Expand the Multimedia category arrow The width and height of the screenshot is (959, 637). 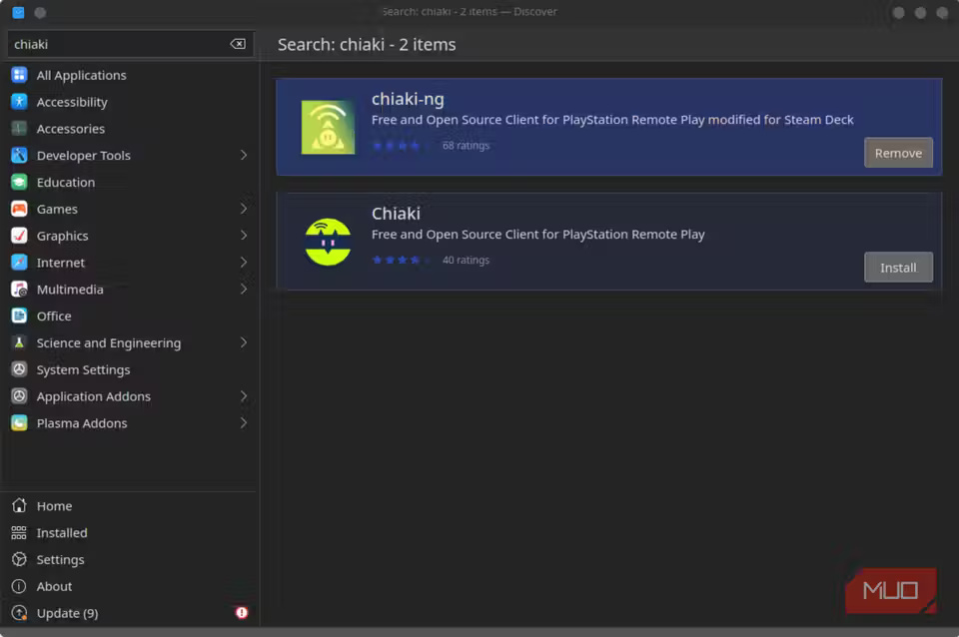pyautogui.click(x=243, y=290)
